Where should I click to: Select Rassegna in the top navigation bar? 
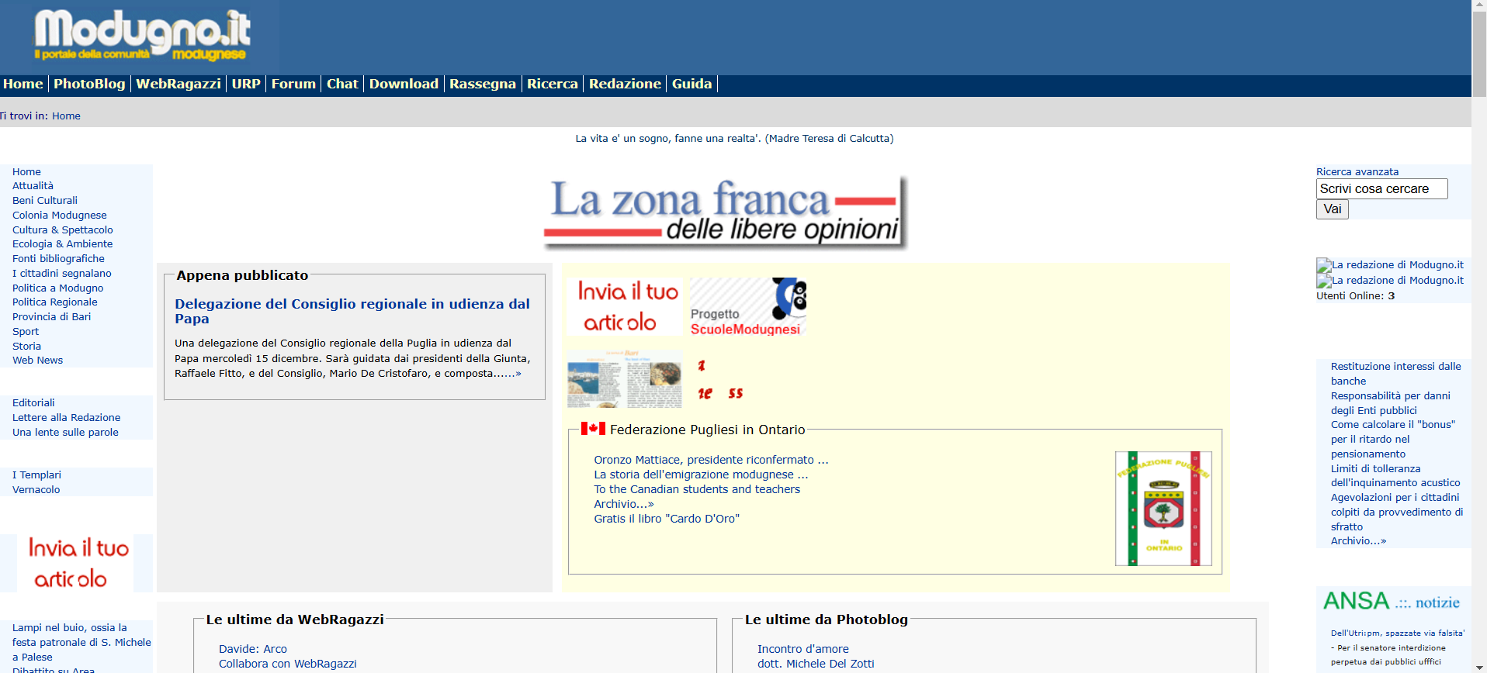(483, 84)
